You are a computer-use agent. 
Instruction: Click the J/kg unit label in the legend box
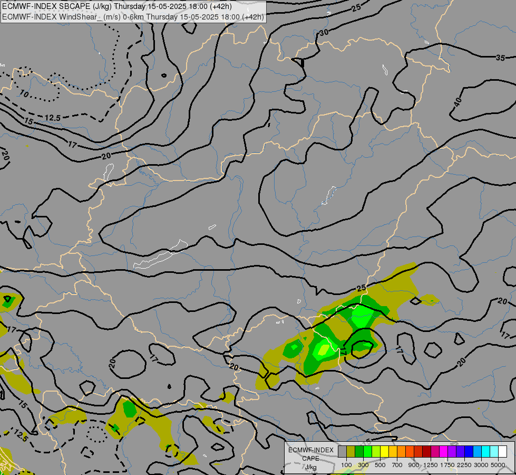(310, 468)
